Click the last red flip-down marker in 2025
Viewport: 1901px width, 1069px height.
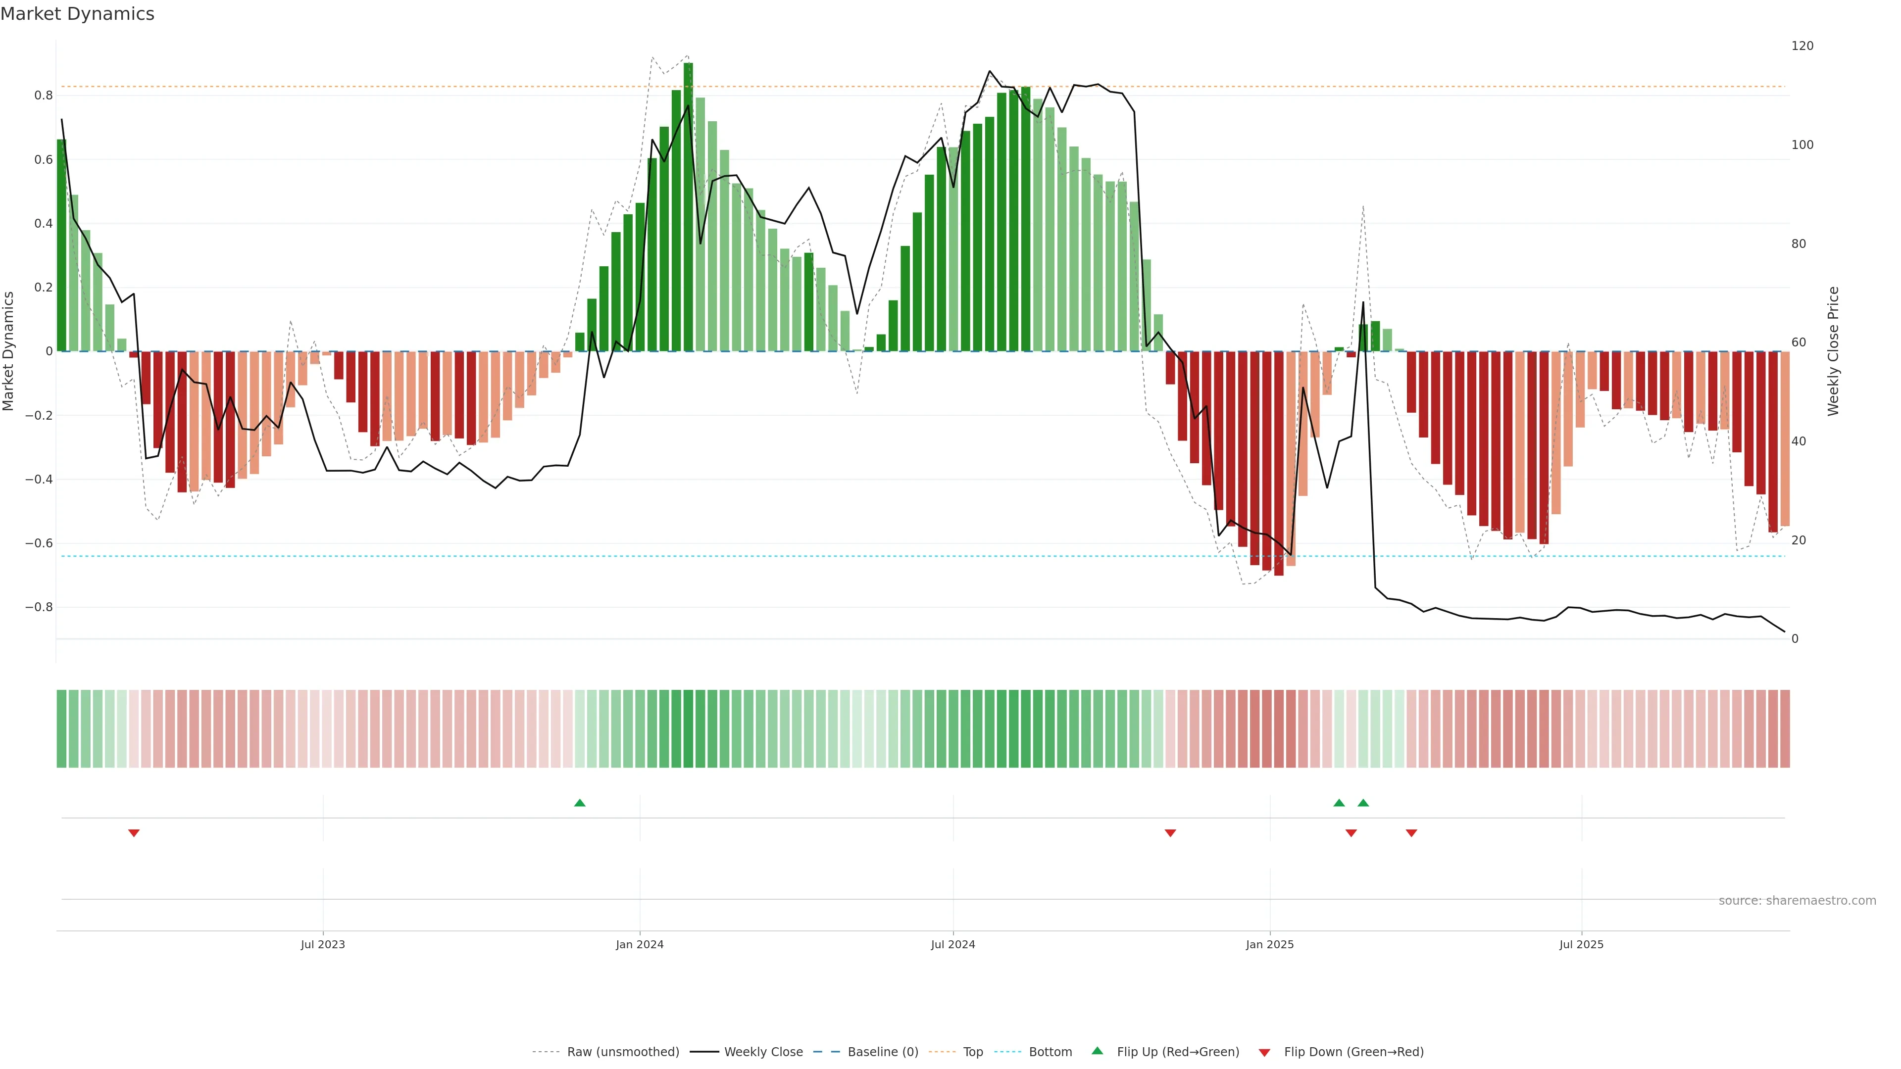point(1411,833)
